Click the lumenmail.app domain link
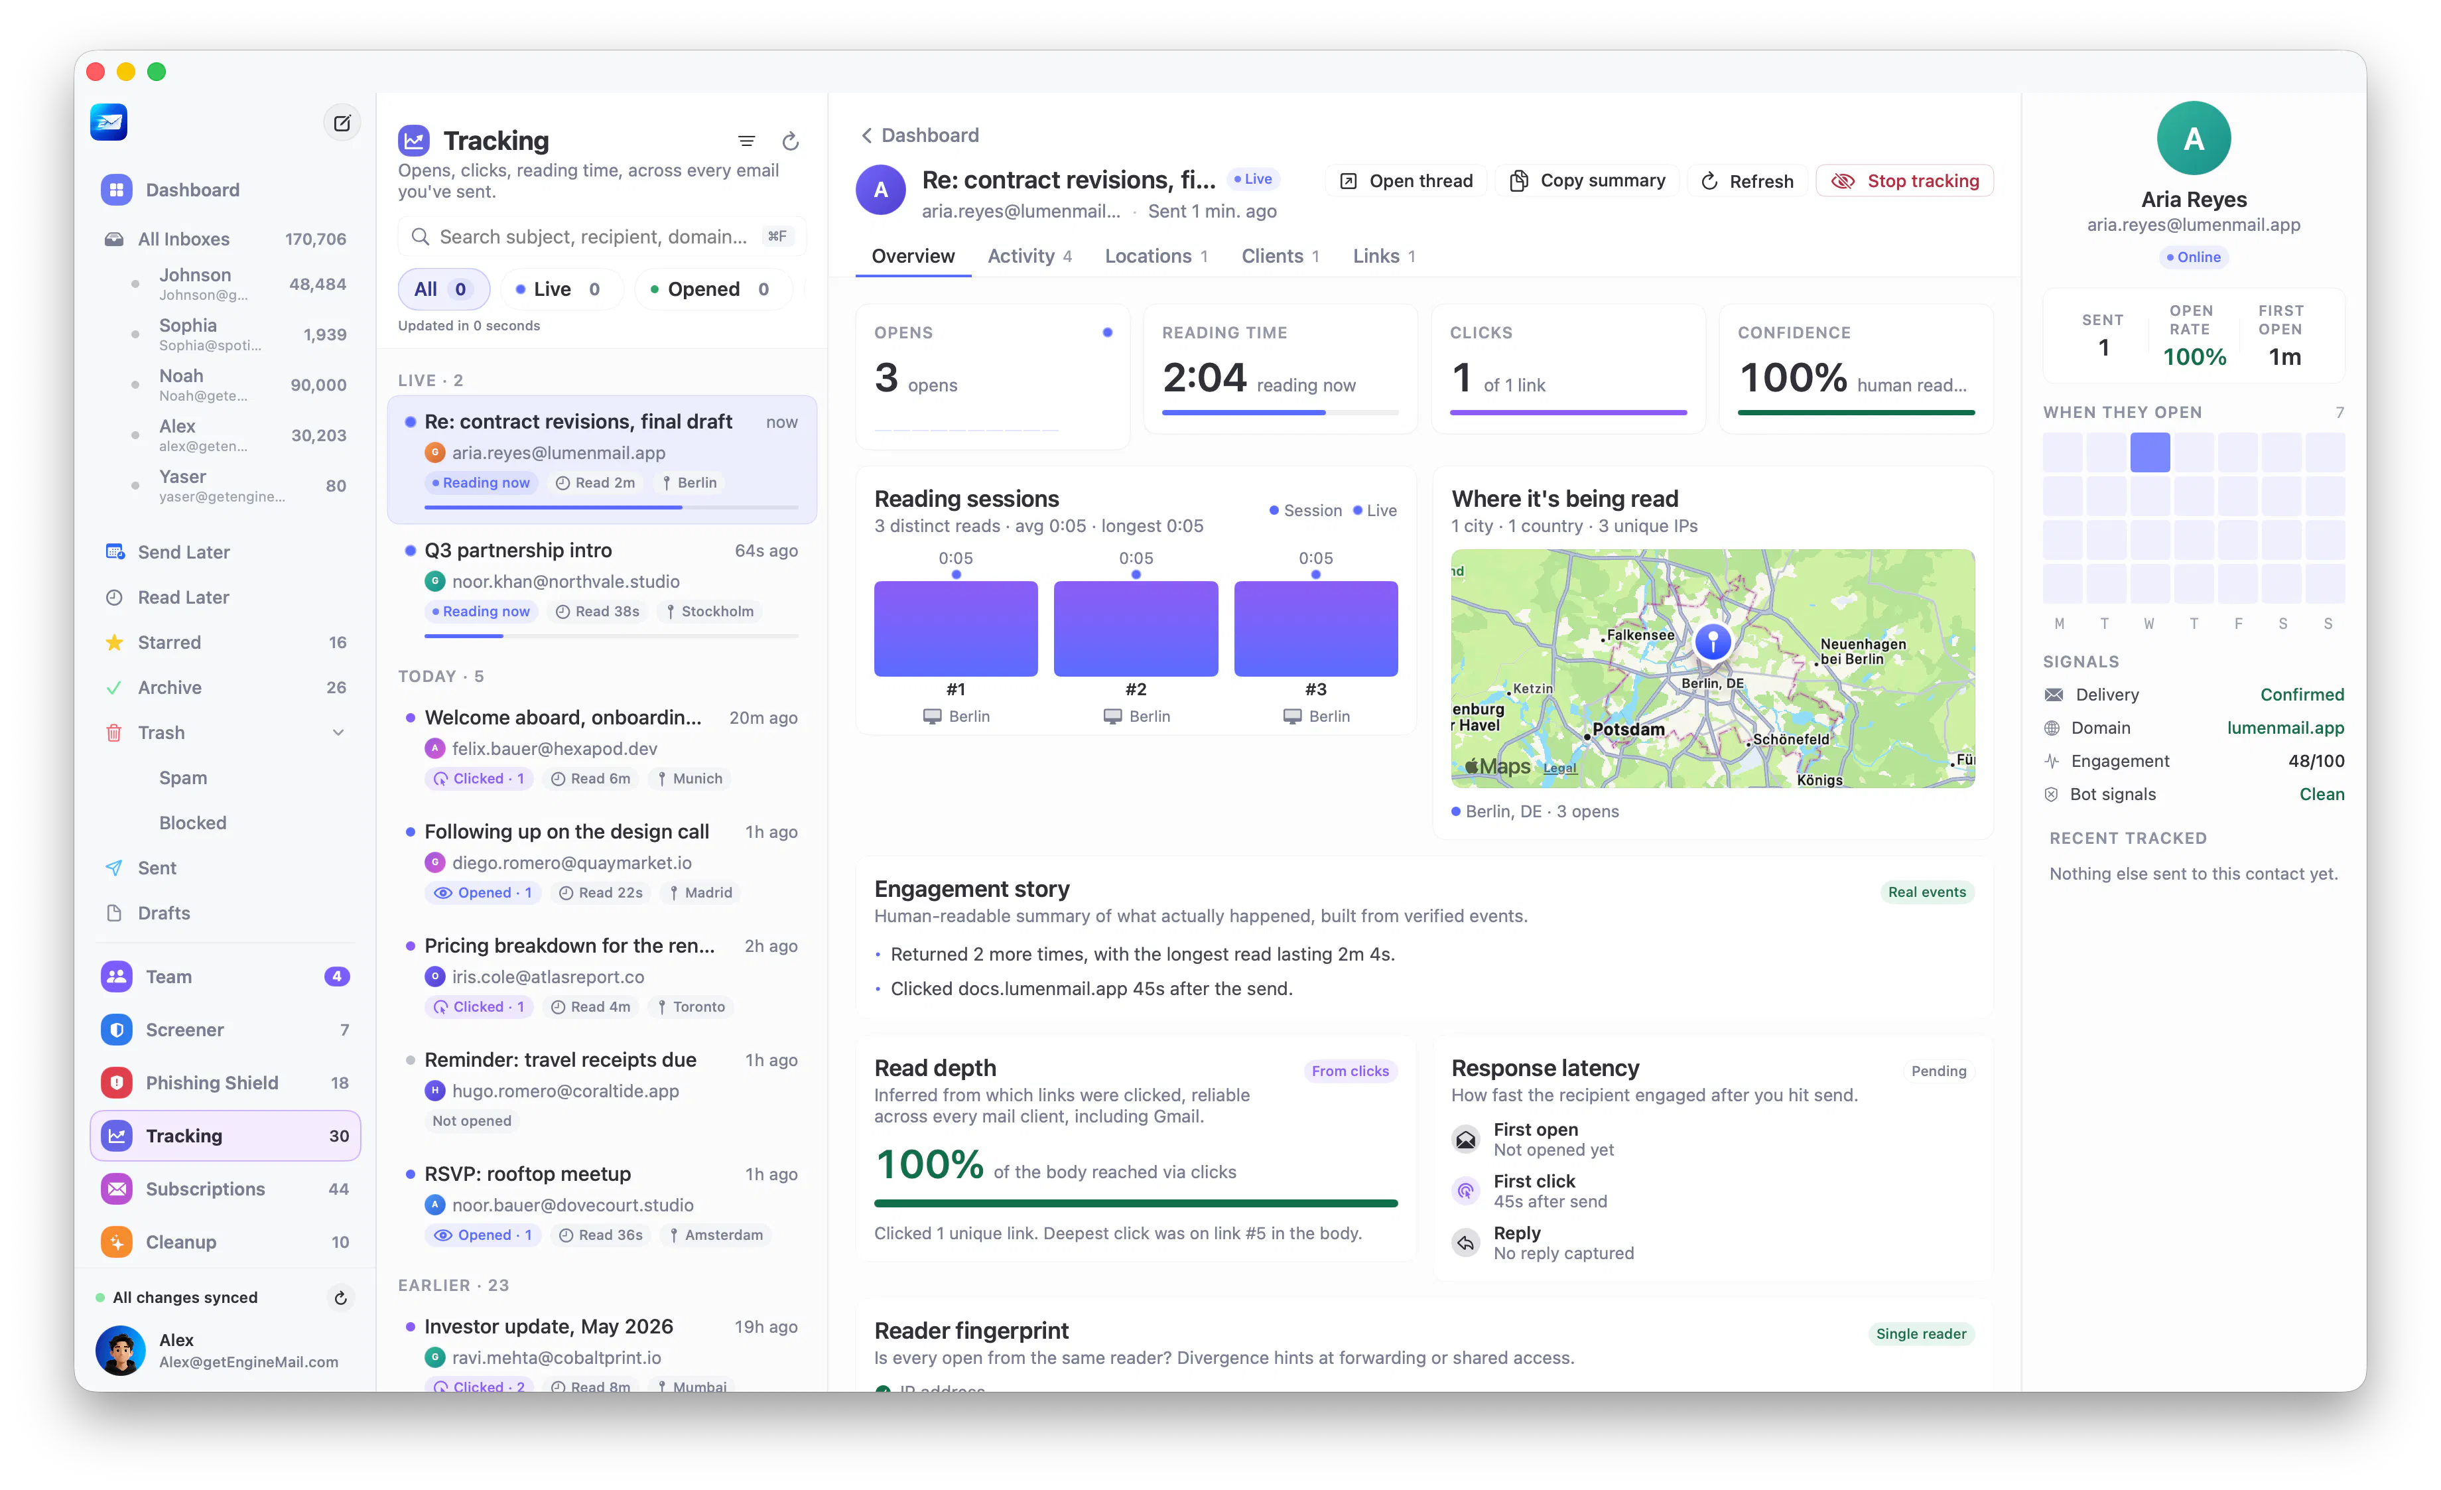The width and height of the screenshot is (2441, 1490). (x=2286, y=728)
